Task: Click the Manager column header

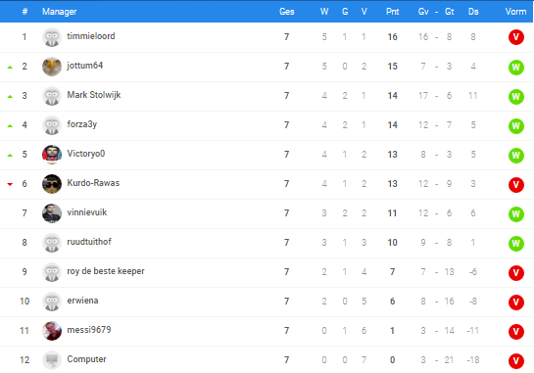Action: click(59, 12)
